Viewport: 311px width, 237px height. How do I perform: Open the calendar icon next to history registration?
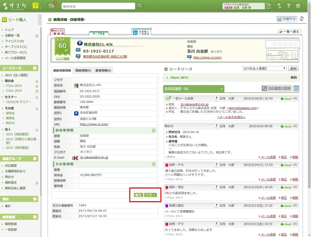(x=296, y=88)
